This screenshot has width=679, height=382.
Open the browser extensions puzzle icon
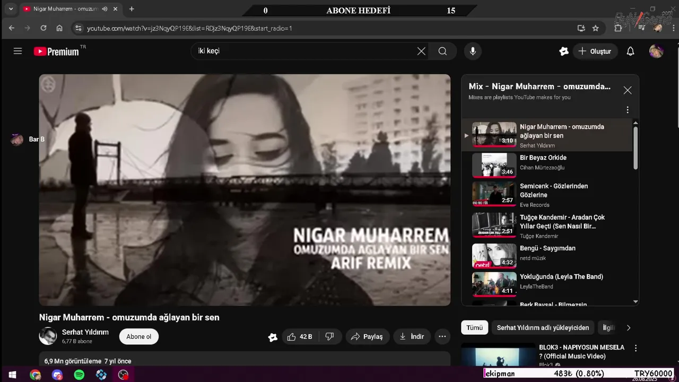click(x=618, y=28)
